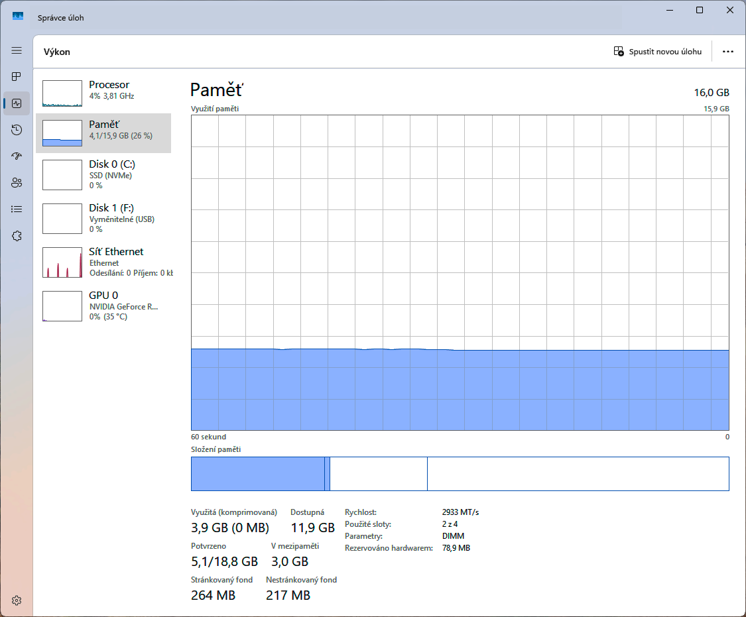
Task: Open the Details list icon
Action: pyautogui.click(x=17, y=209)
